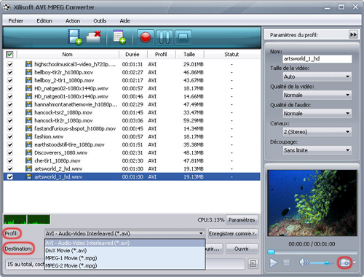Click the Nom field containing artsworld_1_hd

[x=317, y=59]
